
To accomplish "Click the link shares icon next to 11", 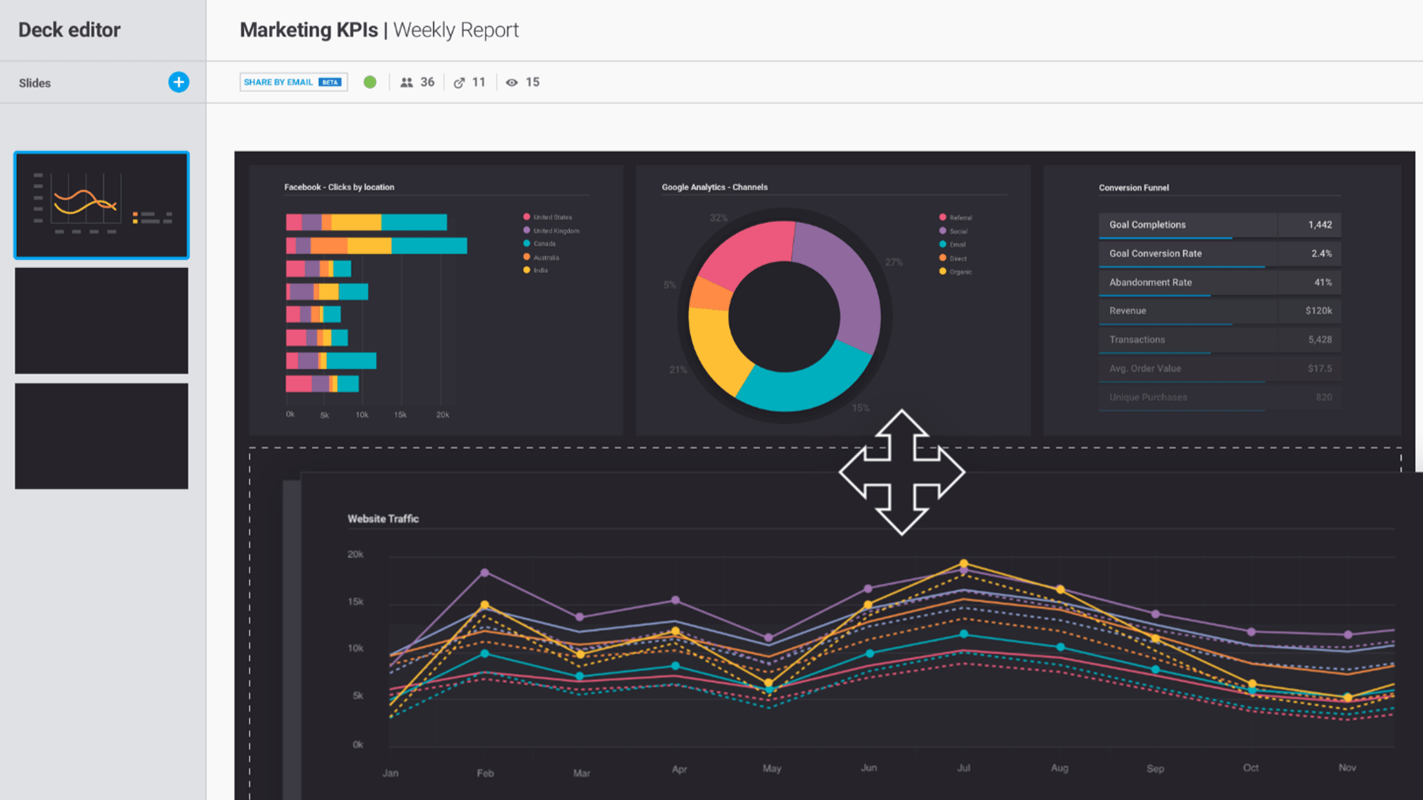I will tap(460, 82).
